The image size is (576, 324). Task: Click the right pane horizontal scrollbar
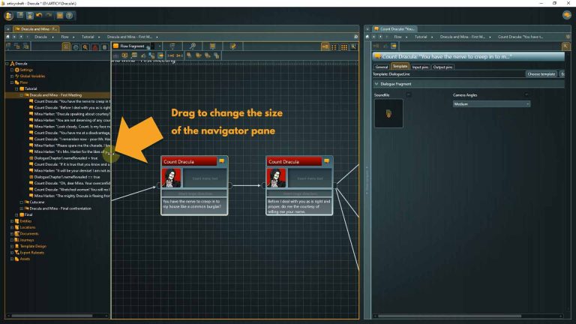click(x=450, y=316)
